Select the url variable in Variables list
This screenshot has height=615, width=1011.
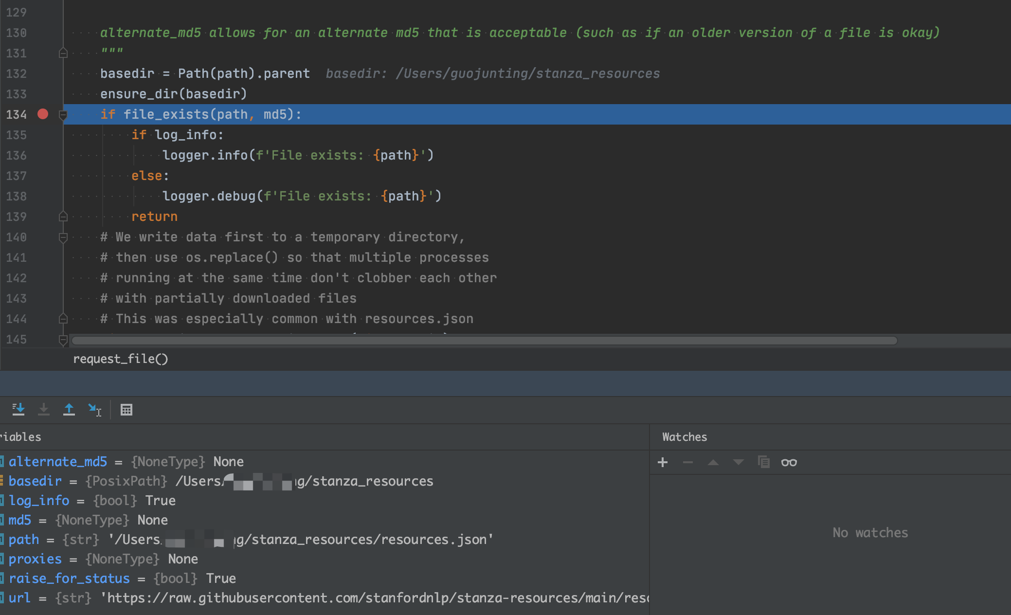tap(19, 597)
